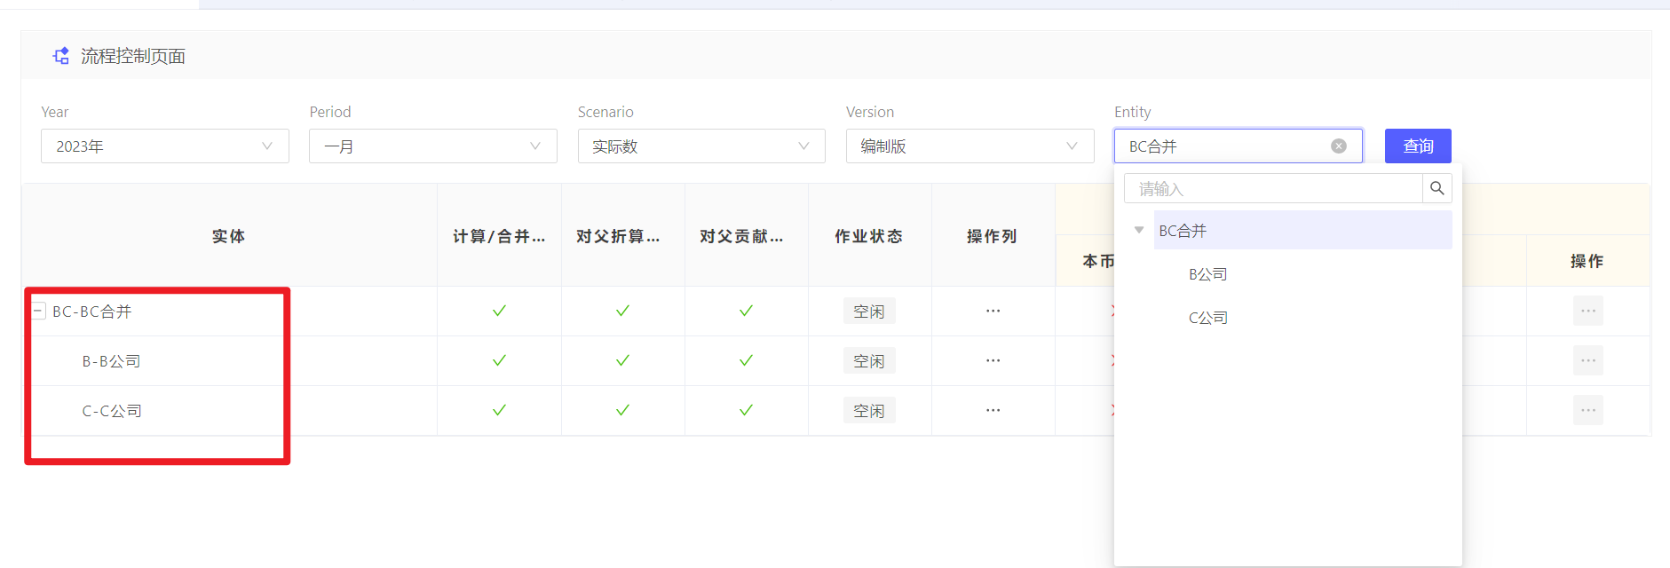The height and width of the screenshot is (568, 1670).
Task: Open operations ellipsis for BC-BC合并 row
Action: (993, 312)
